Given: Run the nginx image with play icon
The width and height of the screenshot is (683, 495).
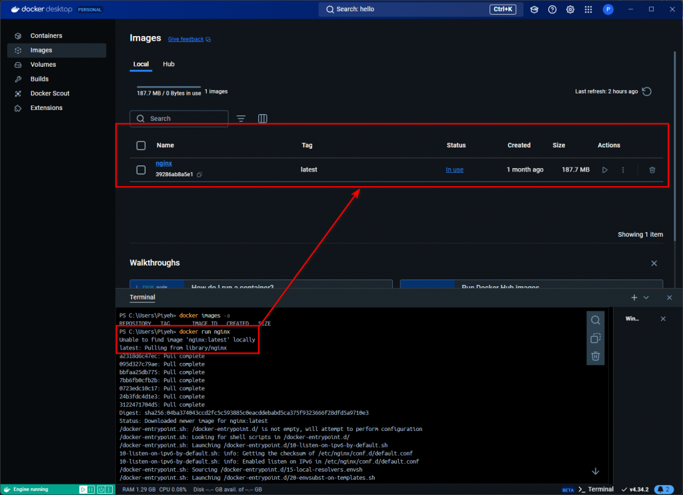Looking at the screenshot, I should 604,170.
